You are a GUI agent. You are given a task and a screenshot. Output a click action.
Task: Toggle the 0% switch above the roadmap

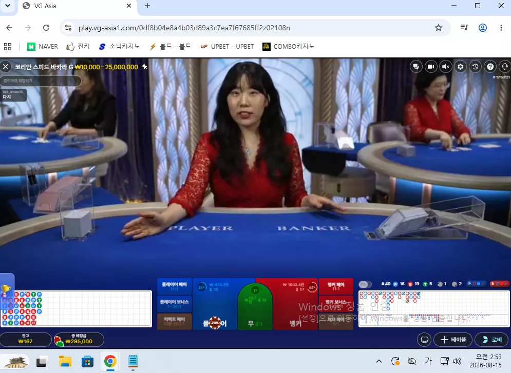coord(365,284)
